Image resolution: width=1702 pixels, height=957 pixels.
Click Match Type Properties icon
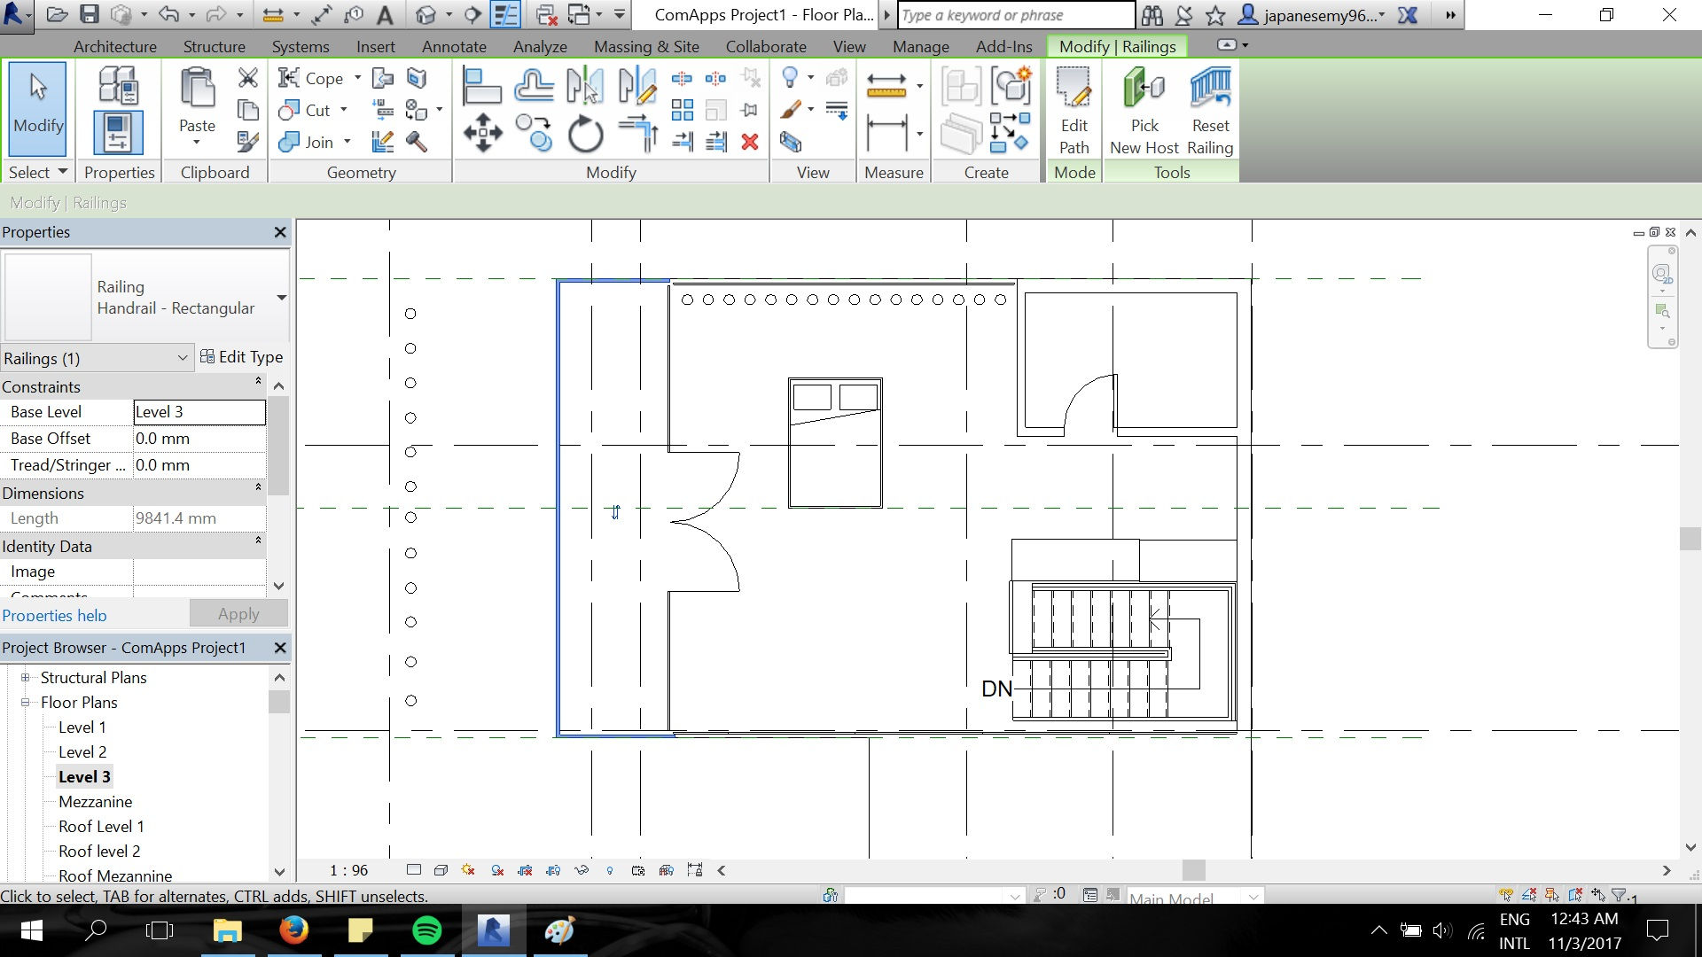tap(248, 142)
